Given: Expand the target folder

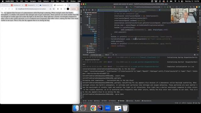Looking at the screenshot, I should click(85, 46).
